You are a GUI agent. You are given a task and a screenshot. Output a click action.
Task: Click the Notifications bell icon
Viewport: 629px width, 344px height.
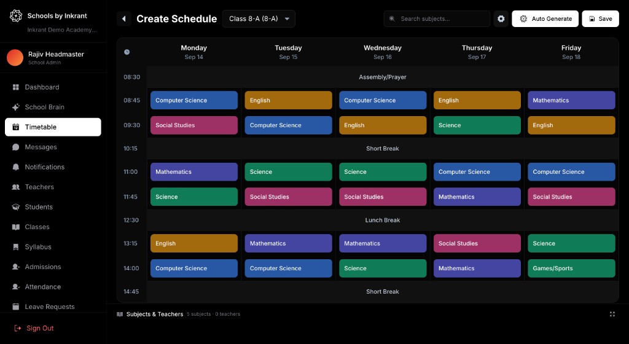[x=15, y=167]
